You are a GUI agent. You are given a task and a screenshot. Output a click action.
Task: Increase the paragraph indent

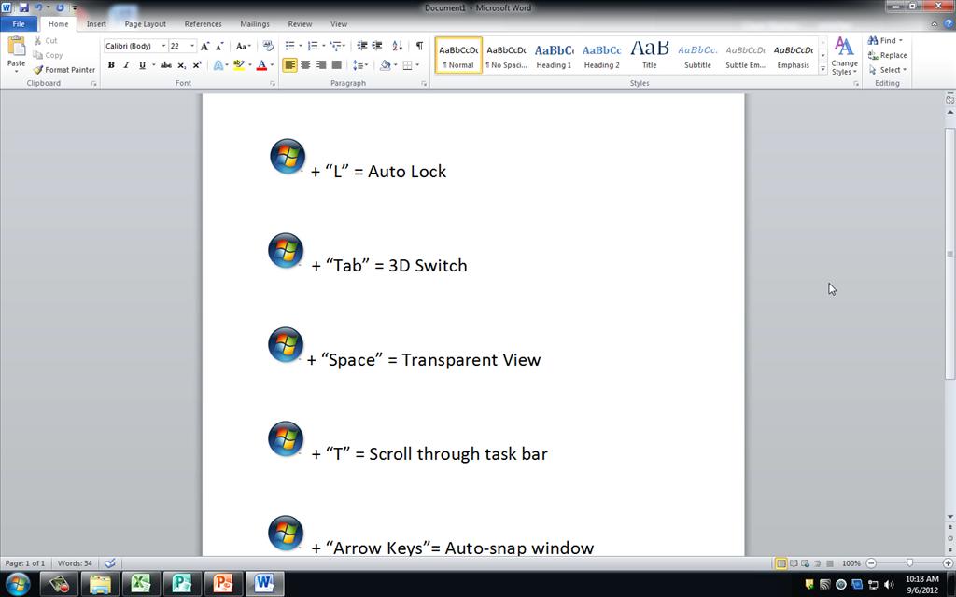(x=377, y=46)
